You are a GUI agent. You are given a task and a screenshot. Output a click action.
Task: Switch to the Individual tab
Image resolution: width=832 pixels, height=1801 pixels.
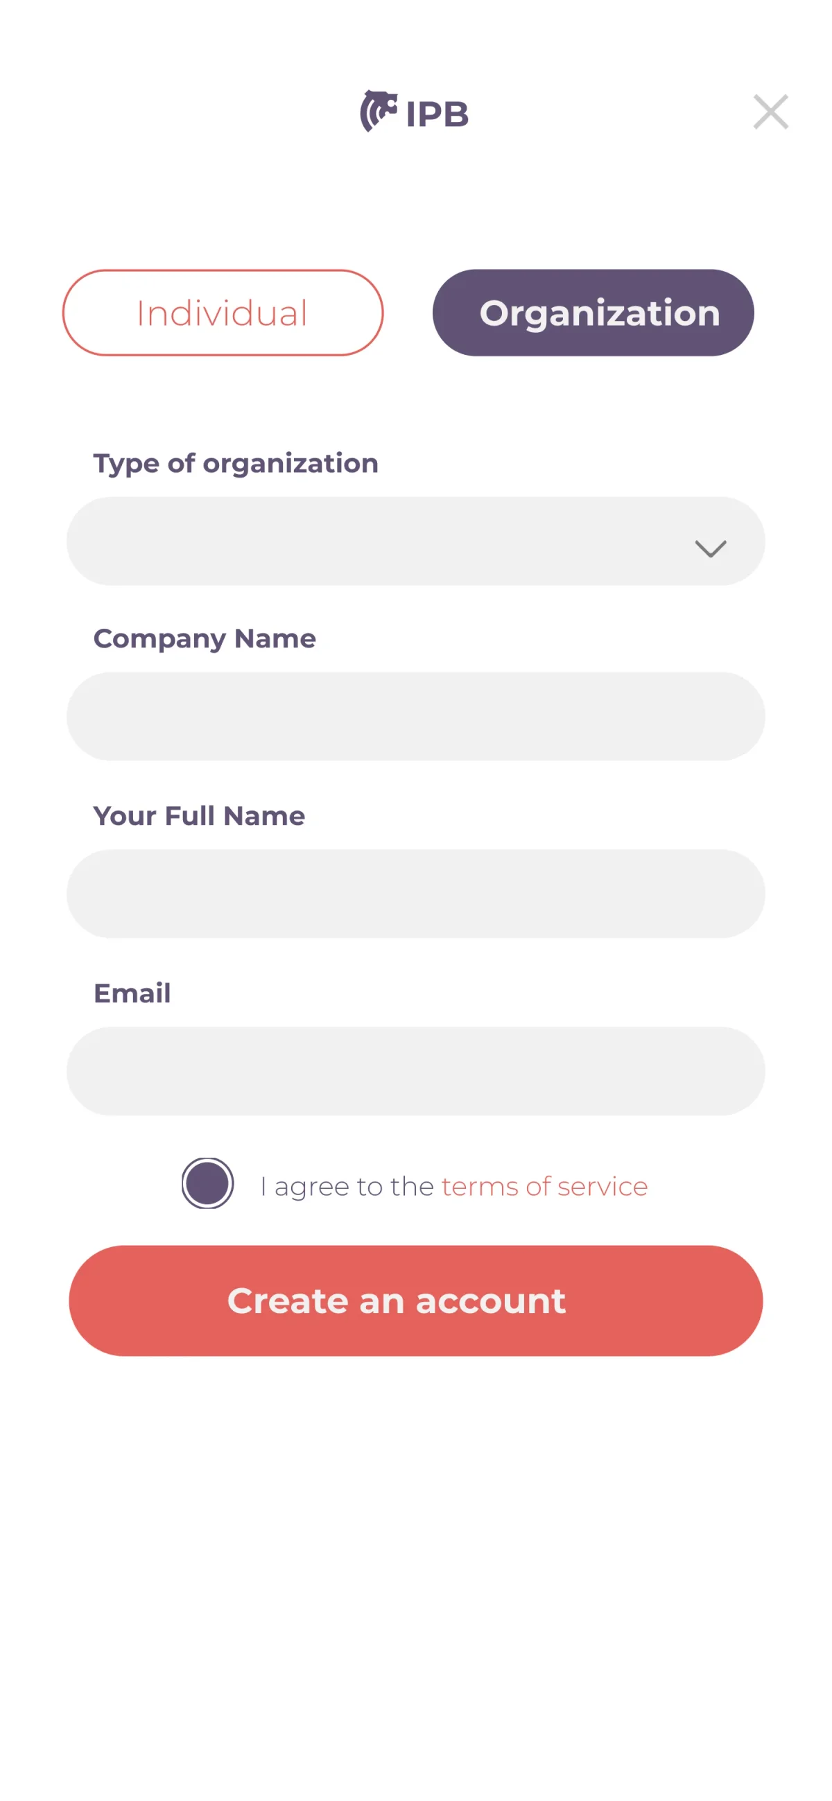tap(223, 313)
